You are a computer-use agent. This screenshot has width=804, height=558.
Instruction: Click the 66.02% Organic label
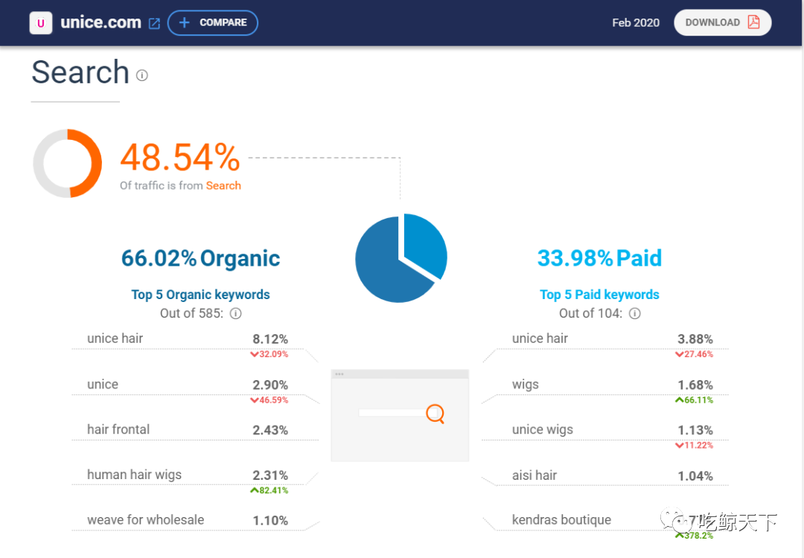[200, 258]
